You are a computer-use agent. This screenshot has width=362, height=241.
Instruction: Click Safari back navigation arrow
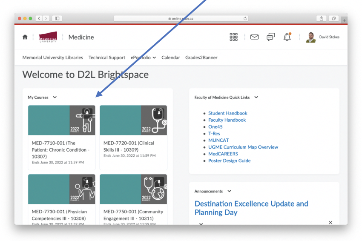[x=39, y=18]
